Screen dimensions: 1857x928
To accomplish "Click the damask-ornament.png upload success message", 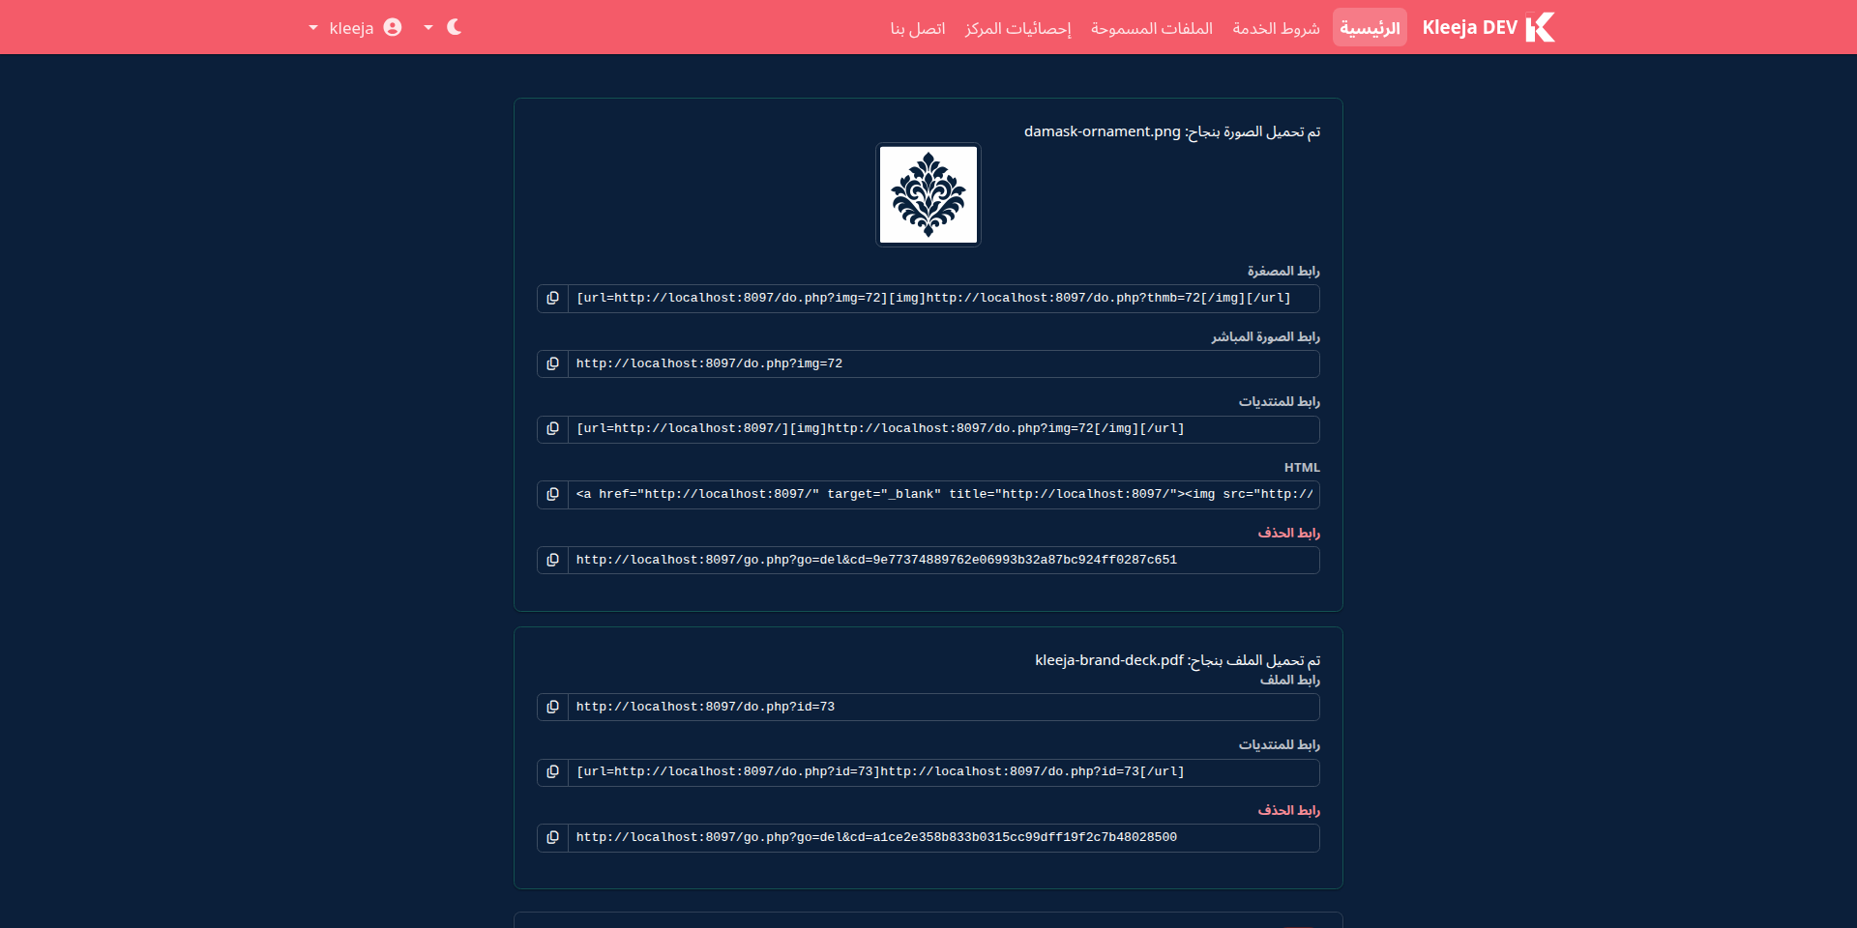I will 1172,131.
